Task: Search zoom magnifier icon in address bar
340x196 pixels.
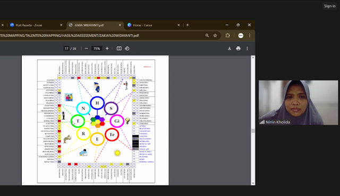Action: click(x=207, y=35)
